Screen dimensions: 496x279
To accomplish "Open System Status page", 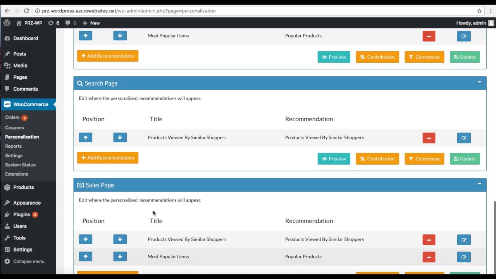I will point(20,165).
